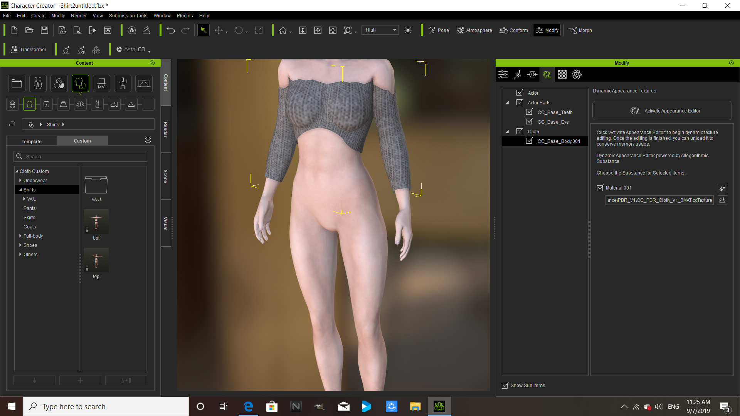
Task: Click the Undo arrow icon
Action: click(171, 30)
